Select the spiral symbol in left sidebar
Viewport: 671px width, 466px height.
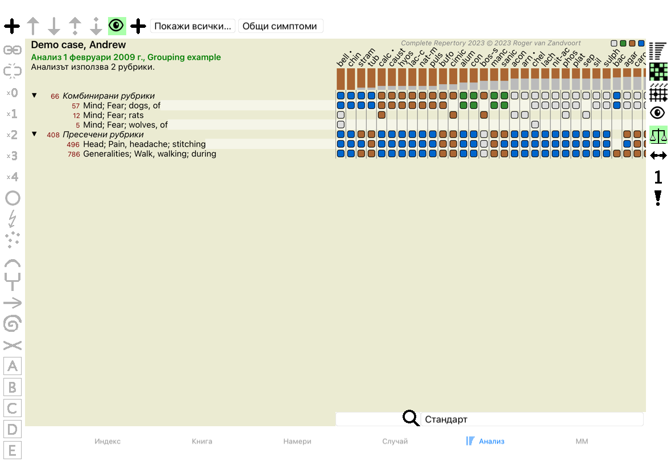(13, 324)
